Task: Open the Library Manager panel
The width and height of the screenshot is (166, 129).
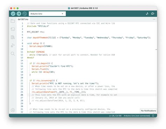Action: point(13,37)
